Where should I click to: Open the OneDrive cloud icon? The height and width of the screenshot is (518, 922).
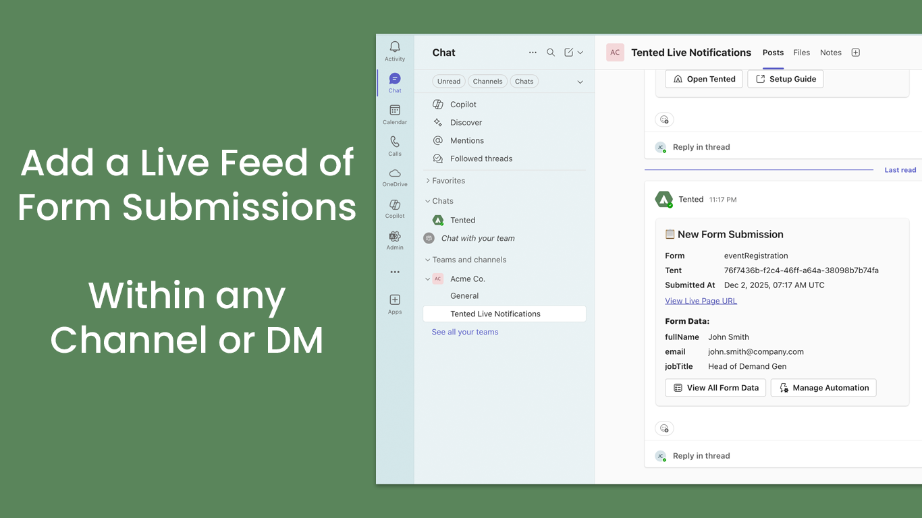pos(395,177)
